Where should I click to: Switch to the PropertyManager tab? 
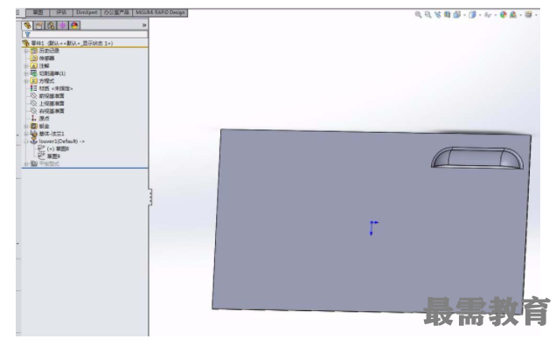tap(39, 25)
